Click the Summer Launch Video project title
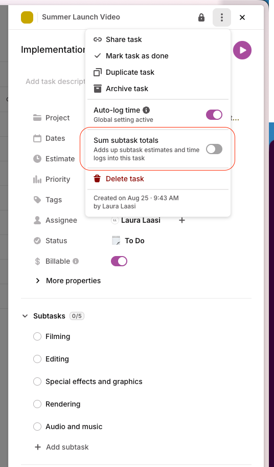The width and height of the screenshot is (274, 467). pyautogui.click(x=81, y=17)
